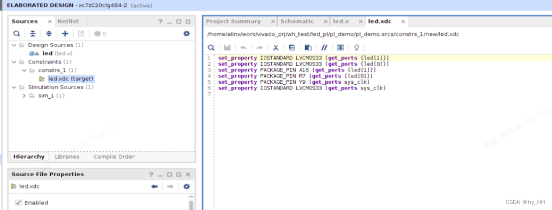Collapse all items in Sources panel
This screenshot has height=210, width=552.
33,34
